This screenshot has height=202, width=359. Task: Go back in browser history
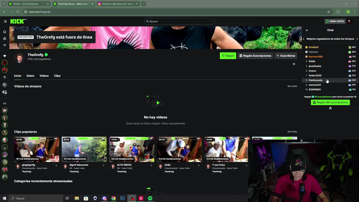pos(4,12)
